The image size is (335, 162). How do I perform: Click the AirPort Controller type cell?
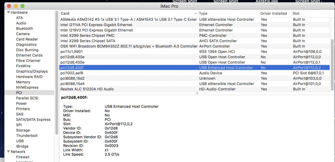coord(214,46)
